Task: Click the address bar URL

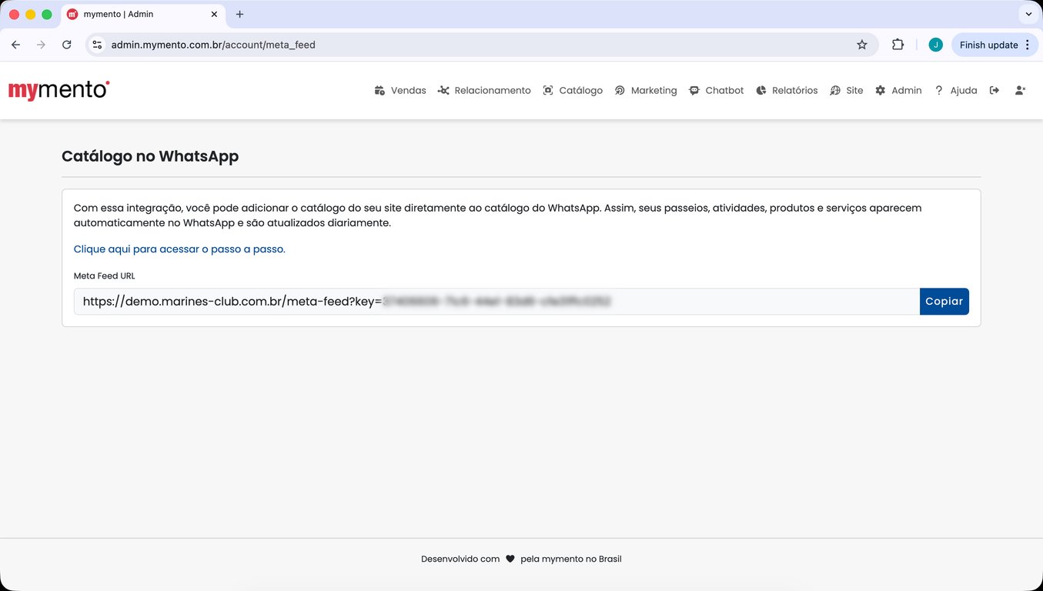Action: pyautogui.click(x=213, y=45)
